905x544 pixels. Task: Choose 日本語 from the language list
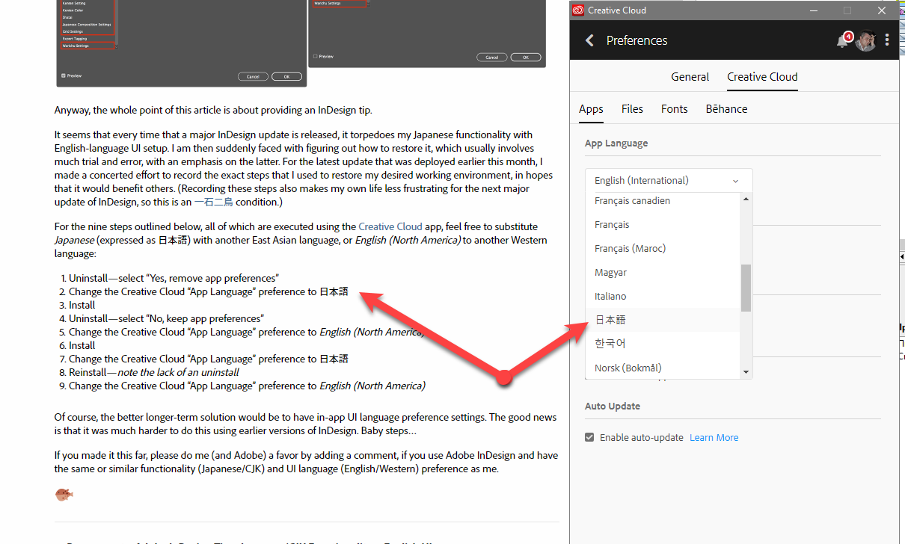pyautogui.click(x=663, y=320)
